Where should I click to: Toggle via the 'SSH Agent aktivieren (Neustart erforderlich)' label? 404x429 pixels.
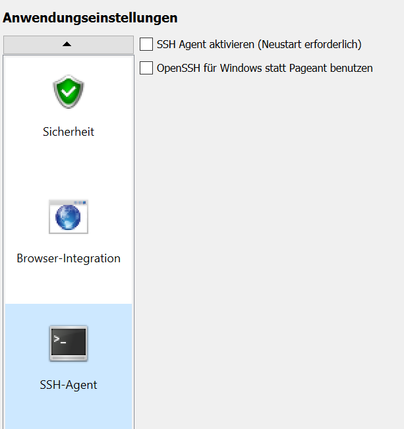coord(259,44)
